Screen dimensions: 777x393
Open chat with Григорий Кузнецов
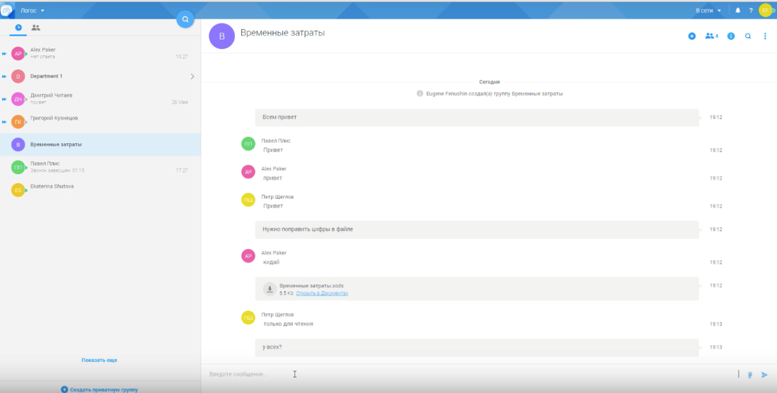[100, 122]
